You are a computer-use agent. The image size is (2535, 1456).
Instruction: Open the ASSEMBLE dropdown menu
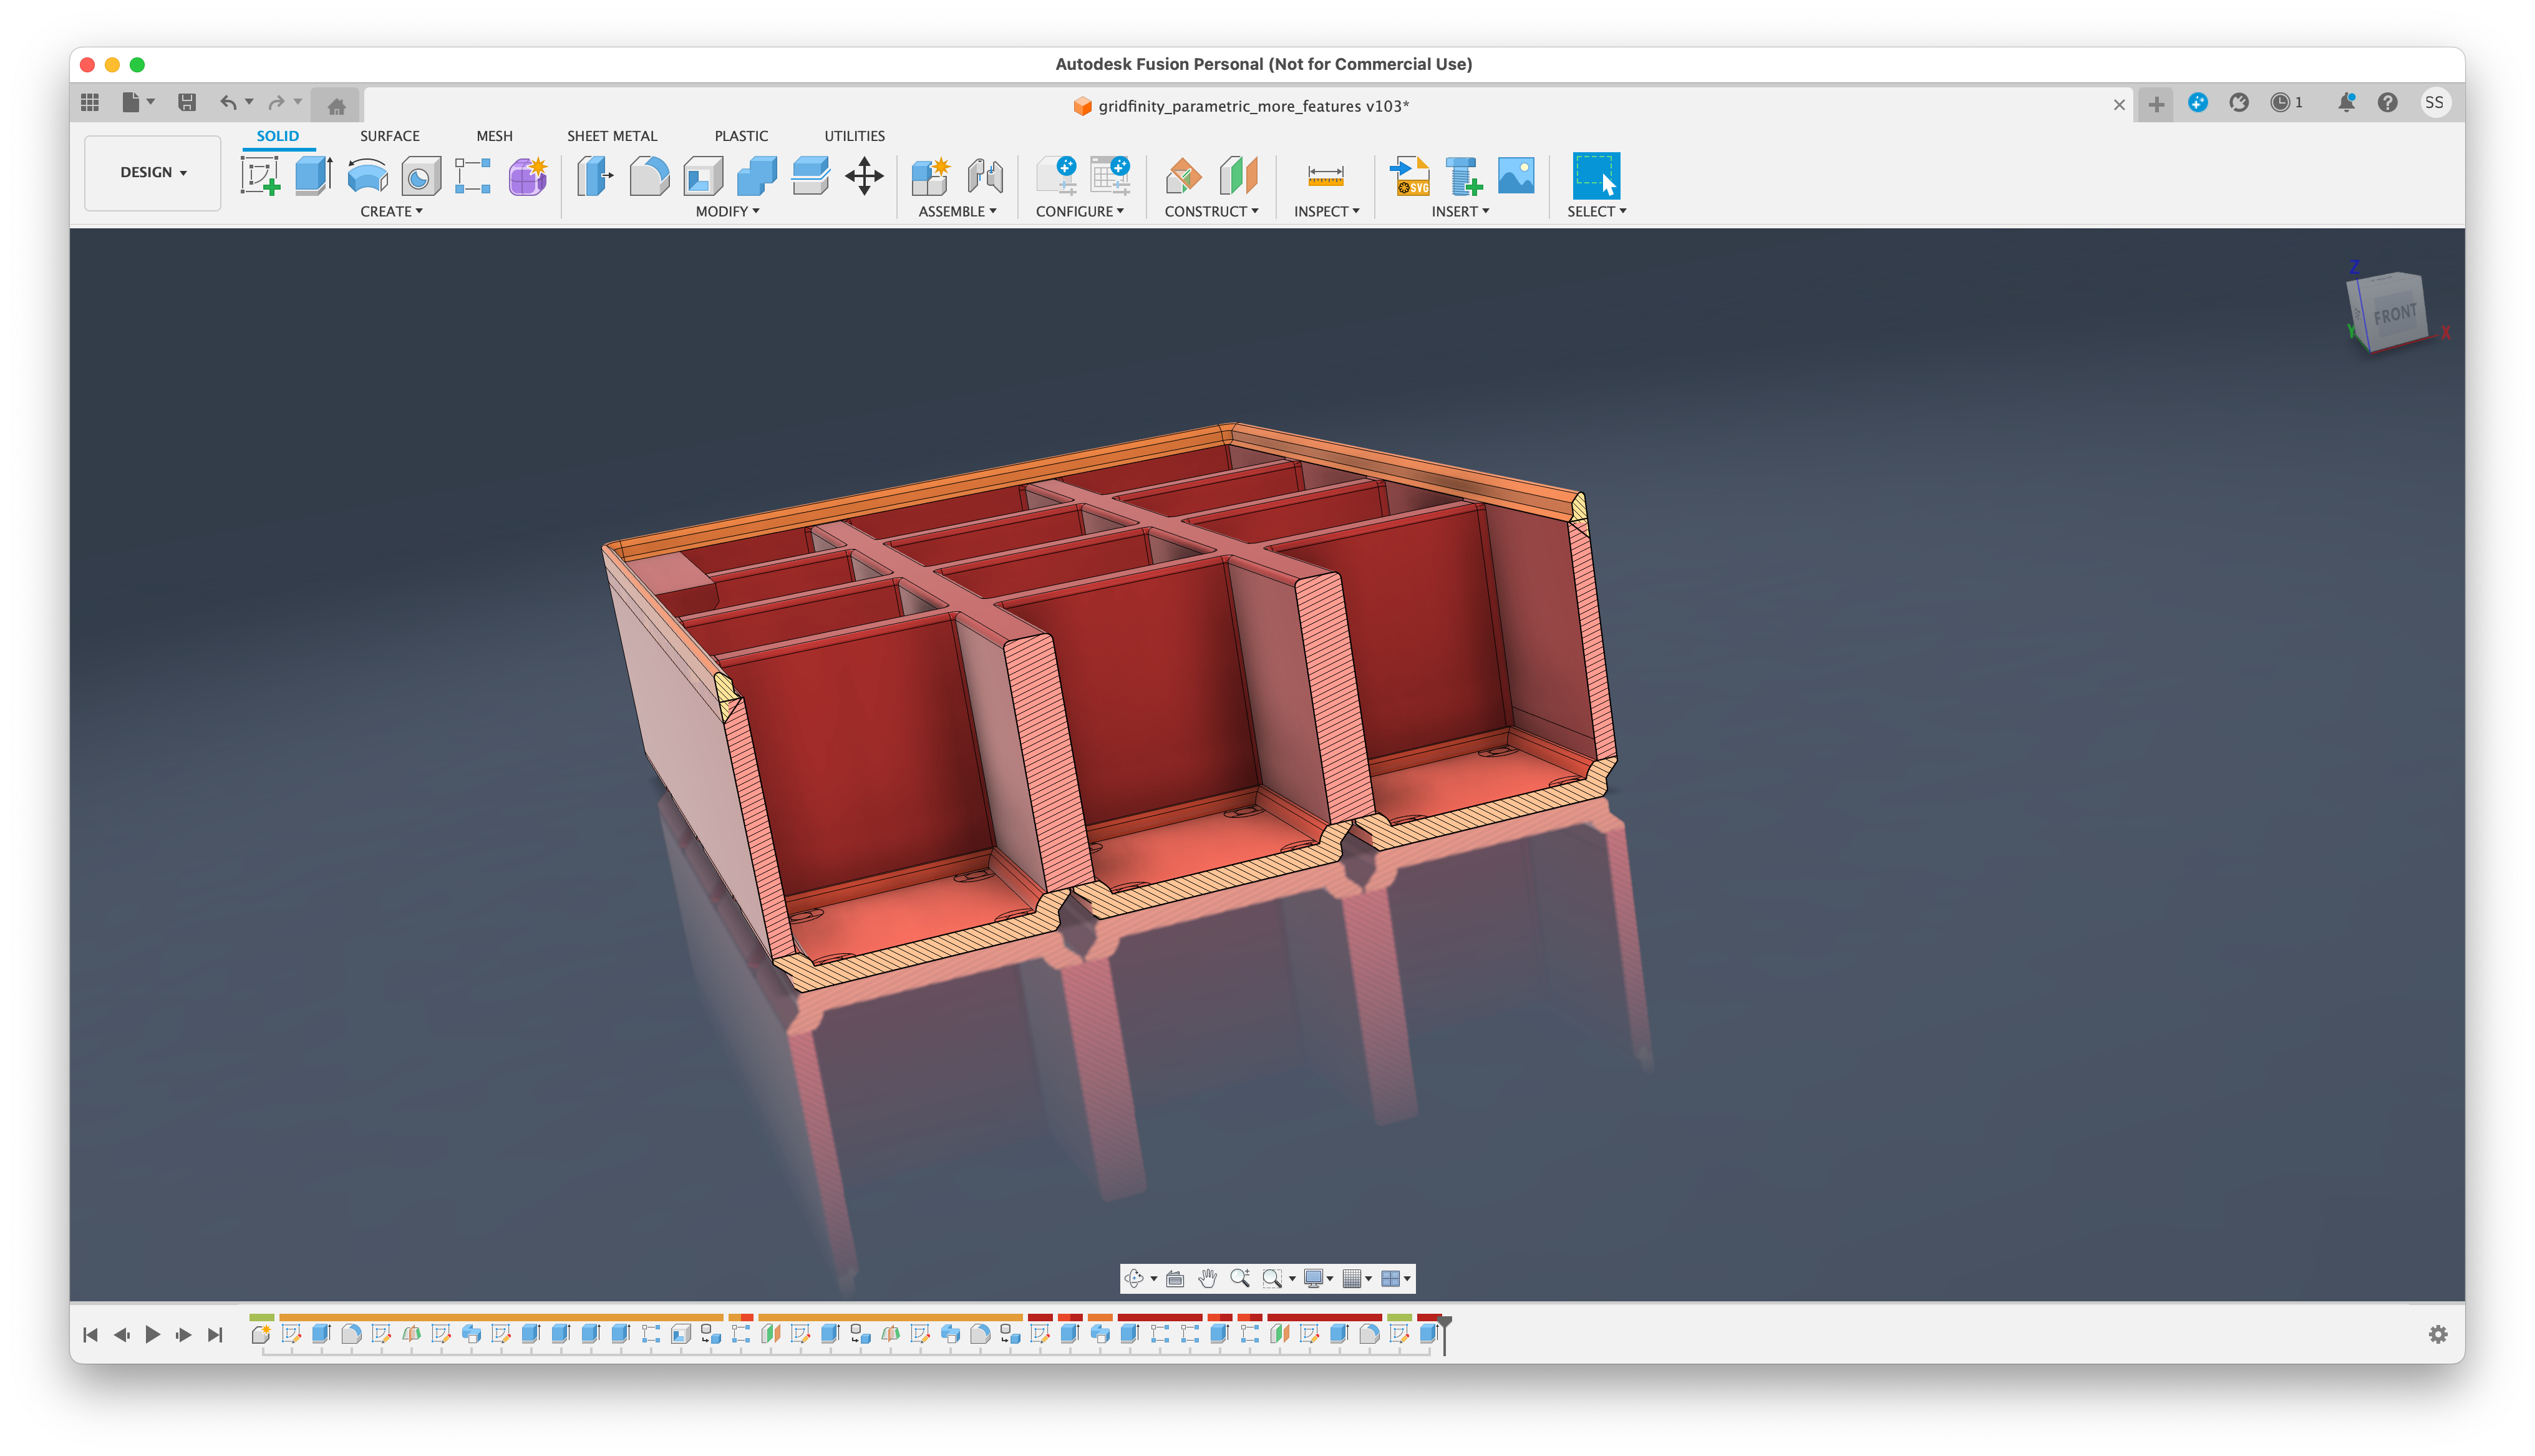click(957, 211)
